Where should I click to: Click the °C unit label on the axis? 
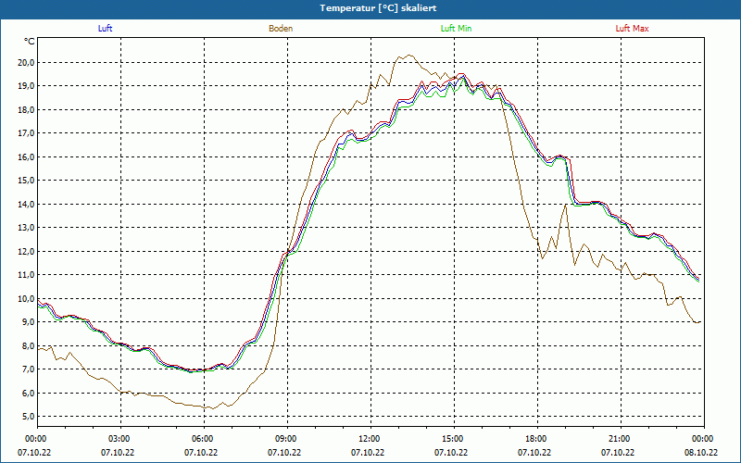30,42
